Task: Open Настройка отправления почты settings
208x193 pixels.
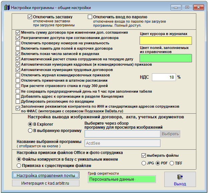Action: 46,175
